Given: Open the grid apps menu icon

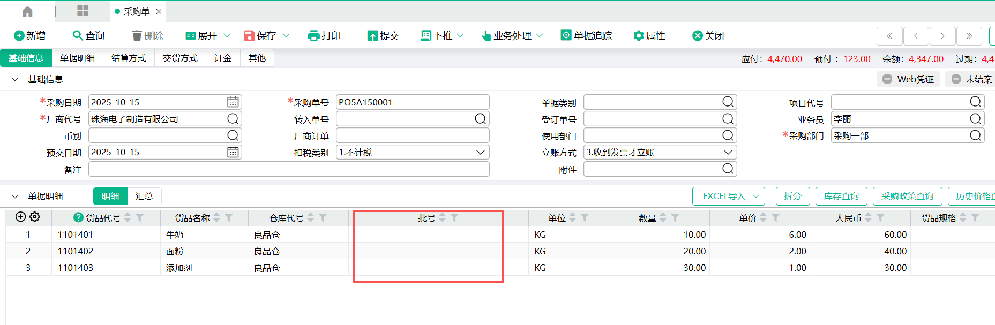Looking at the screenshot, I should pos(83,11).
